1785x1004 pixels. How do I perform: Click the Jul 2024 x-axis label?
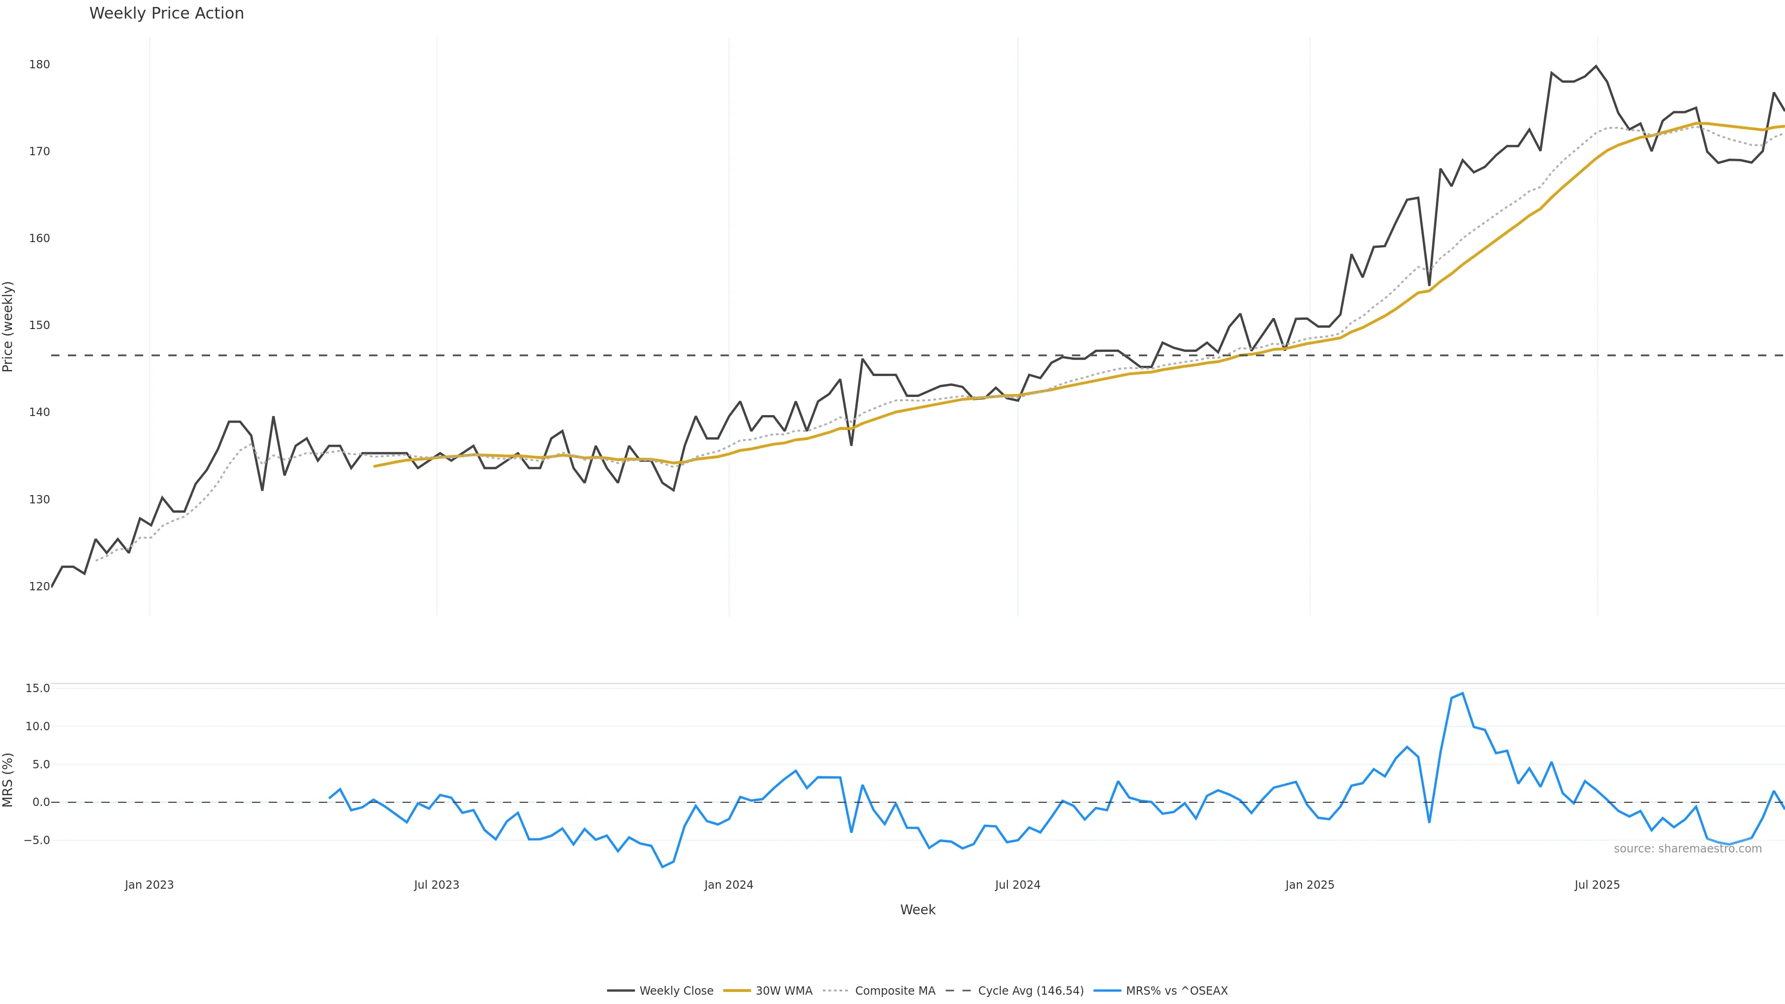[x=1017, y=885]
